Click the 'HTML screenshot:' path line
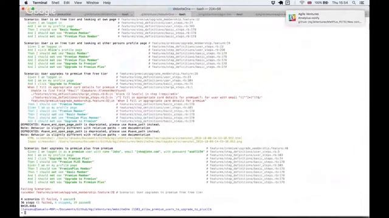Image resolution: width=389 pixels, height=218 pixels. tap(135, 138)
